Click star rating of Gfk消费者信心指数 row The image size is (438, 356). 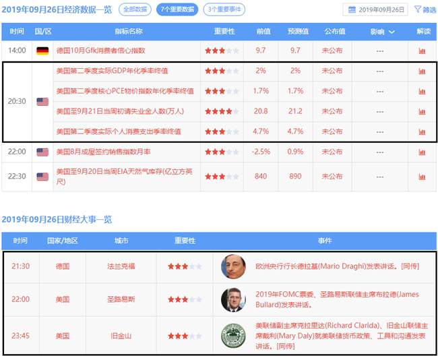click(222, 51)
